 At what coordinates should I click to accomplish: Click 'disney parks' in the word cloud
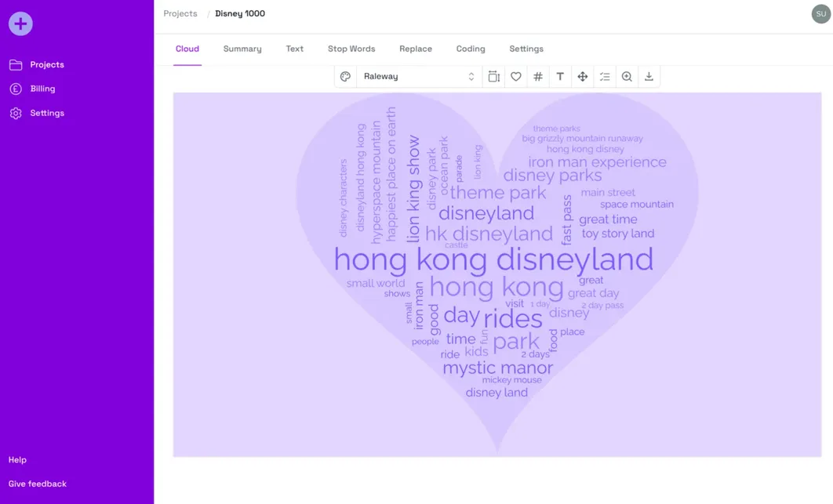[x=552, y=176]
